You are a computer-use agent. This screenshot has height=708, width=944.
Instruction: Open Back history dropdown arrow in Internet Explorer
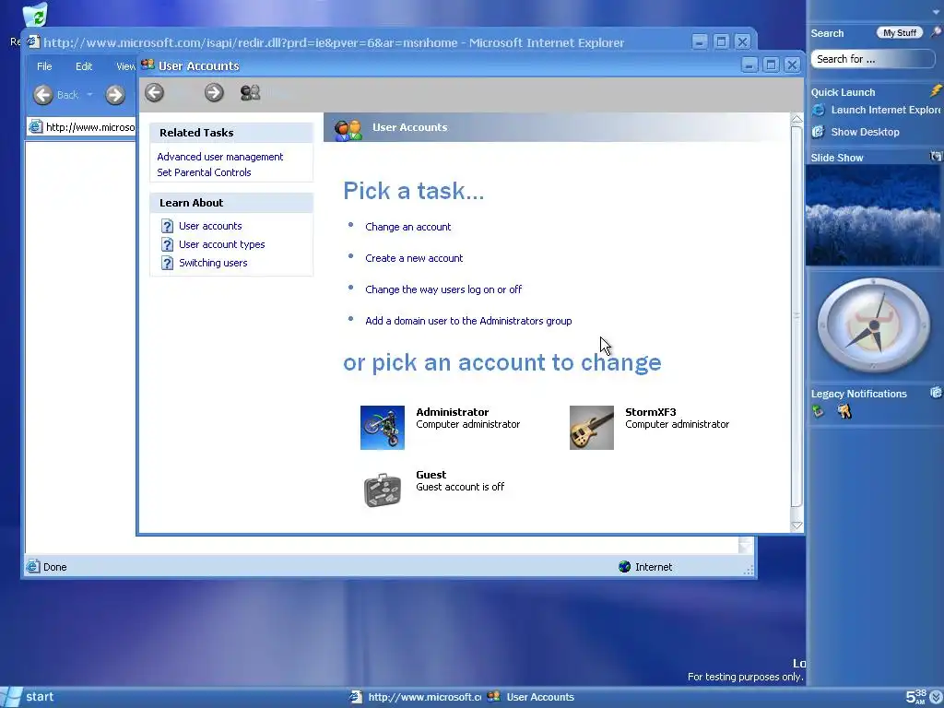pyautogui.click(x=89, y=95)
